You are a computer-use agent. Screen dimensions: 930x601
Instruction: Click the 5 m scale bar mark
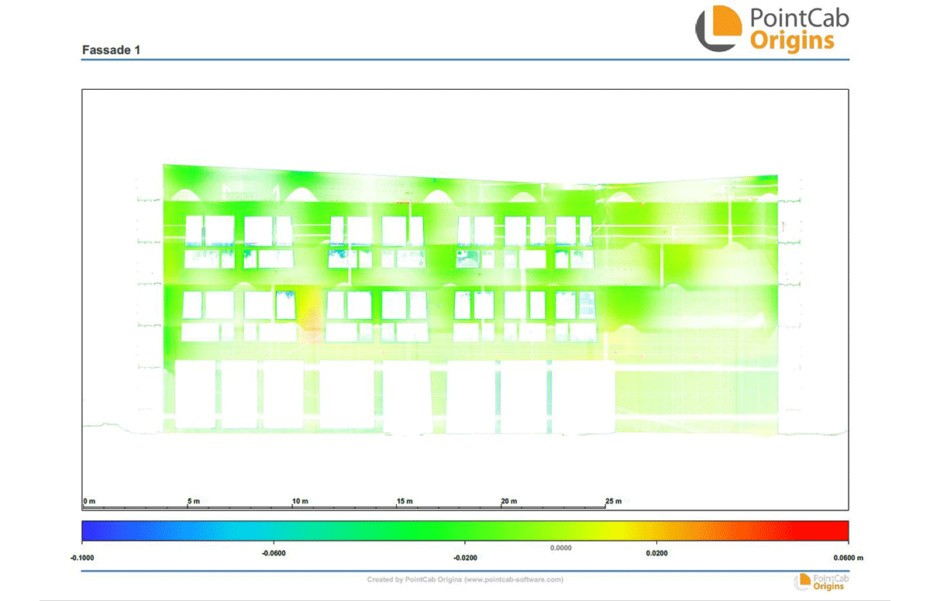[194, 501]
